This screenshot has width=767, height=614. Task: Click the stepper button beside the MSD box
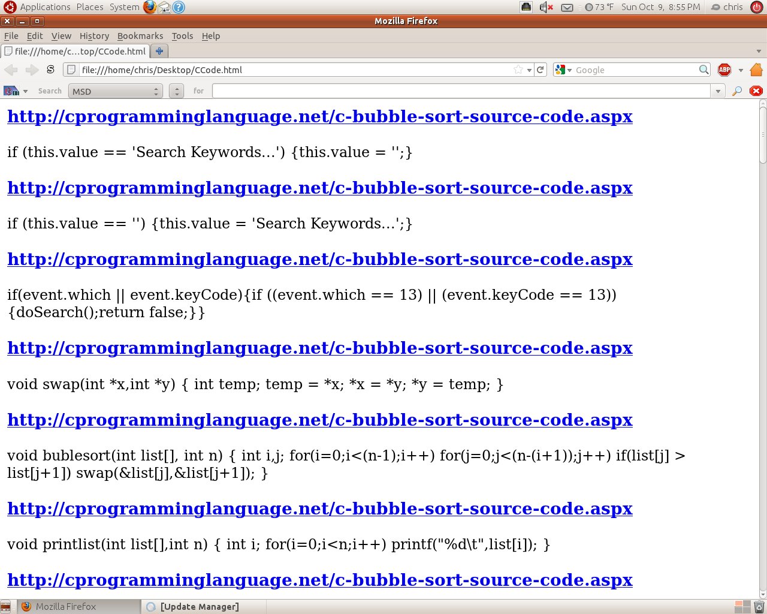(x=176, y=91)
